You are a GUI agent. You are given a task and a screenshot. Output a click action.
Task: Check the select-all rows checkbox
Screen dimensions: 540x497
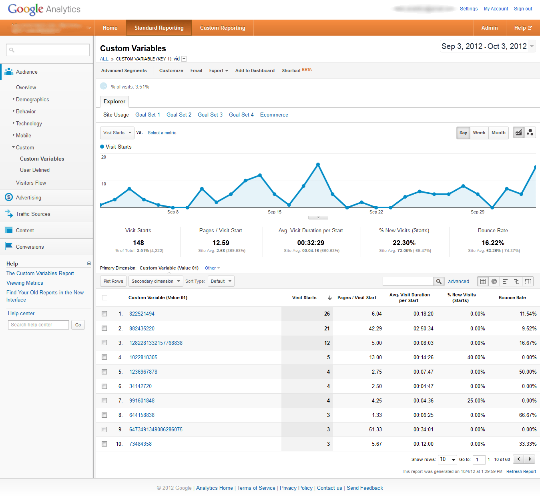[x=104, y=298]
